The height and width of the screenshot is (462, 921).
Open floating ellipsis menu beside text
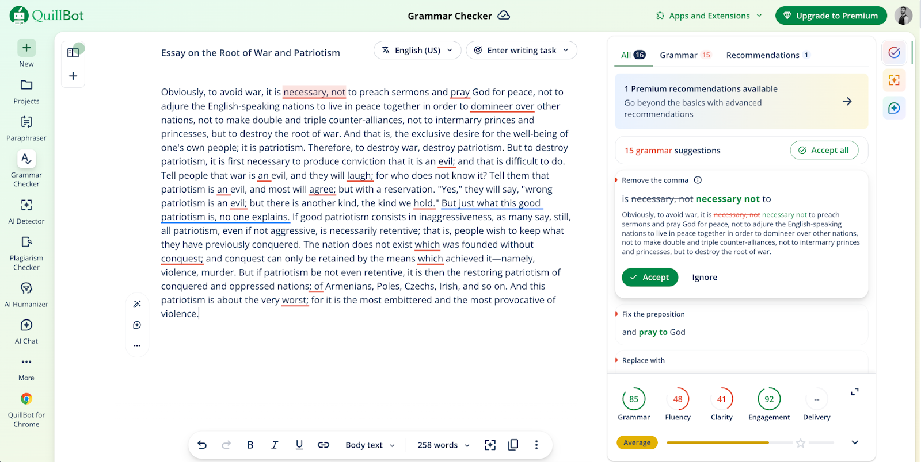pyautogui.click(x=137, y=345)
